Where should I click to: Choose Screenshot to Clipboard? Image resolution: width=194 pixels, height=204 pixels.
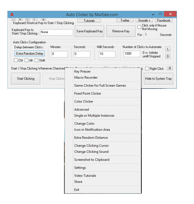pyautogui.click(x=92, y=160)
